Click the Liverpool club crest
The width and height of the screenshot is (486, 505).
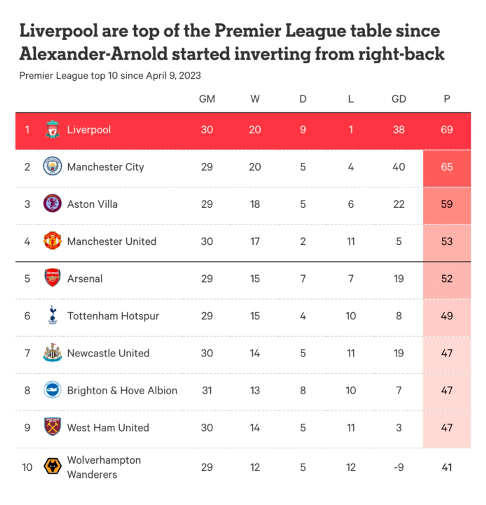tap(52, 130)
